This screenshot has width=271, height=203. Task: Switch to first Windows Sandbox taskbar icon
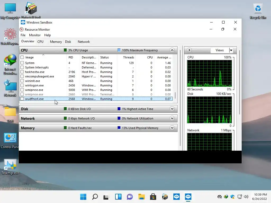click(177, 197)
